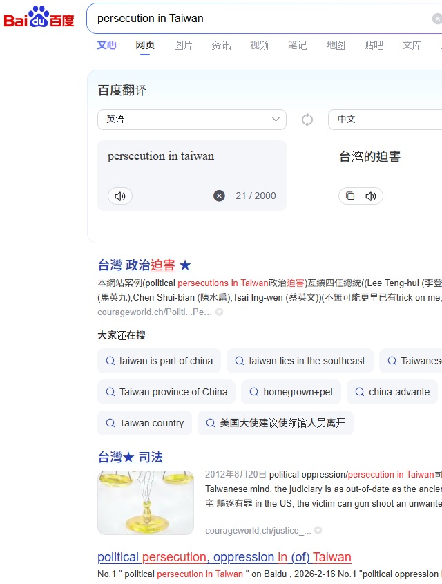Open result '台灣 政治迫害 ★'
Viewport: 442px width, 584px height.
(144, 265)
